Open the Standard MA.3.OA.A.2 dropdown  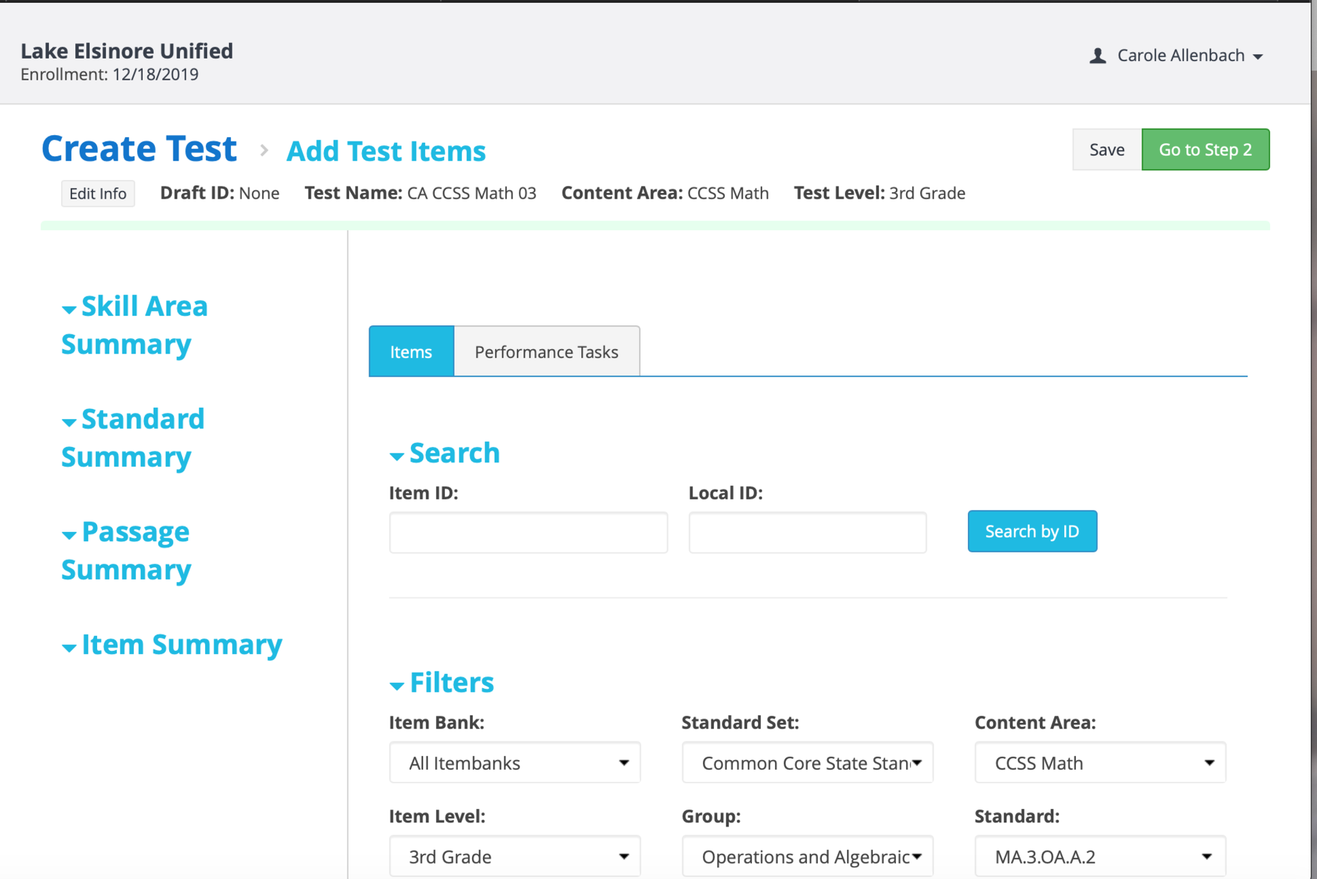coord(1100,856)
